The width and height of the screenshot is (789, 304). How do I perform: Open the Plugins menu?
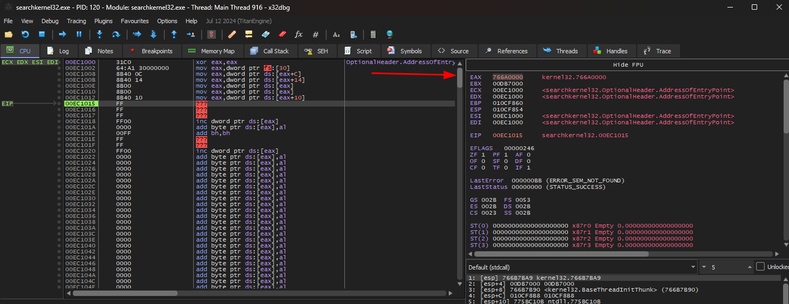[103, 21]
